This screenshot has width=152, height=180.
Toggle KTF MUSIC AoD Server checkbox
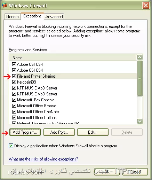(x=14, y=88)
